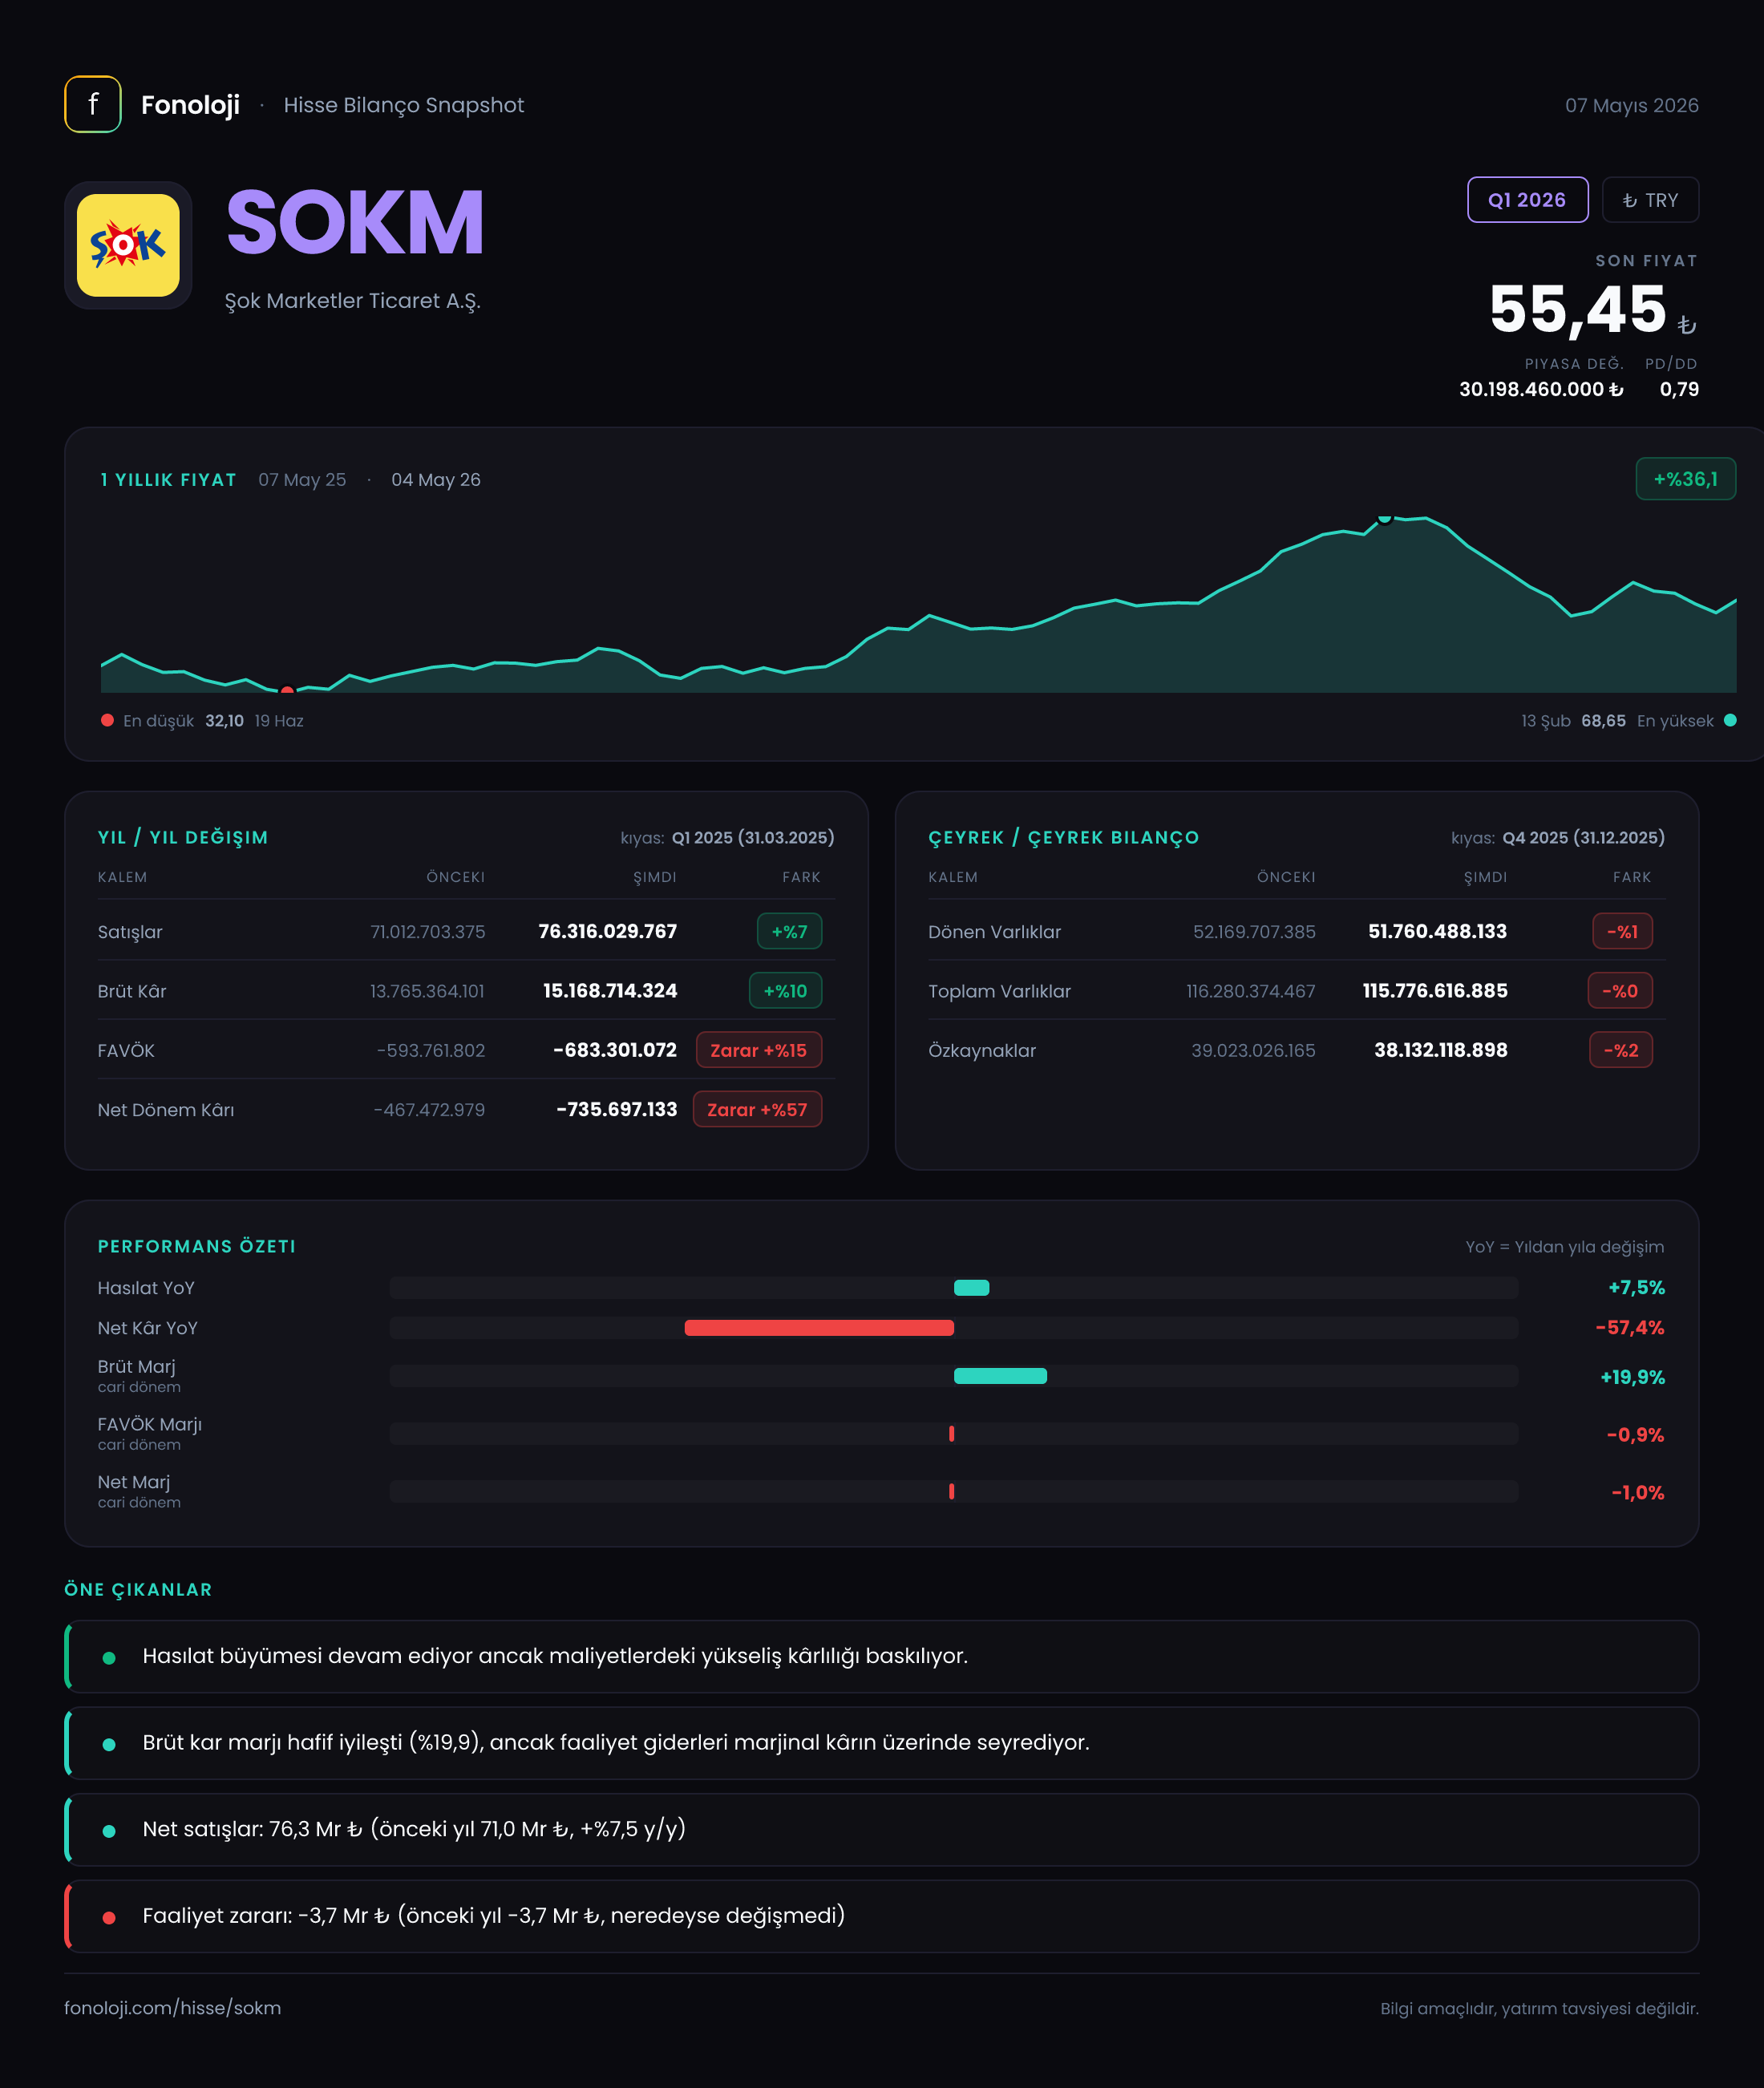
Task: Click the Q4 2025 (31.12.2025) comparison label
Action: [1584, 837]
